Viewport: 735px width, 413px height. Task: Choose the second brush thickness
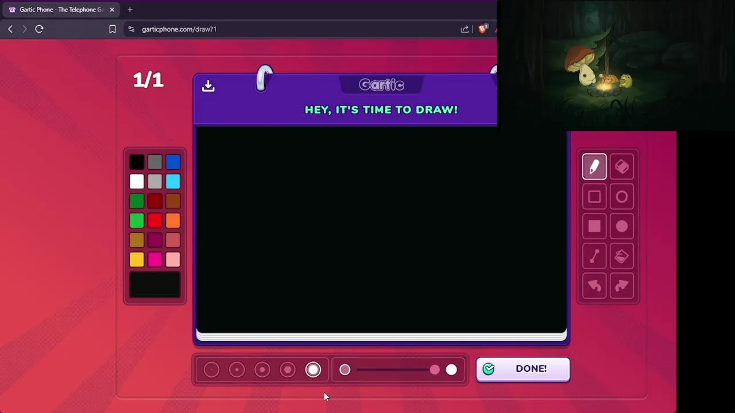pos(237,370)
